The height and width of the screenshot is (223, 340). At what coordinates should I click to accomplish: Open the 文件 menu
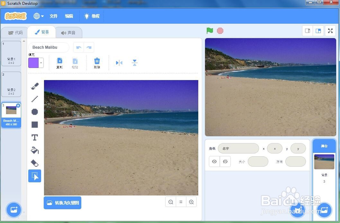point(54,16)
